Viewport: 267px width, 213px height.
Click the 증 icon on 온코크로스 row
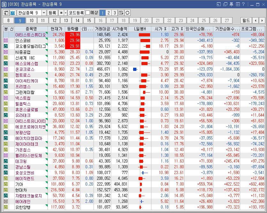click(x=6, y=69)
